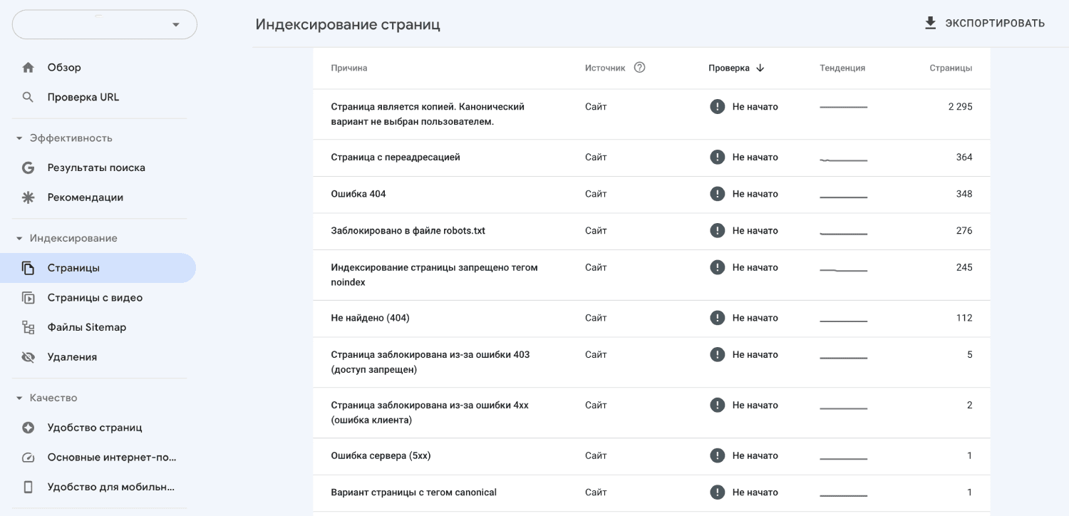Click the Индексирование страниц page title
This screenshot has height=516, width=1069.
(x=348, y=24)
